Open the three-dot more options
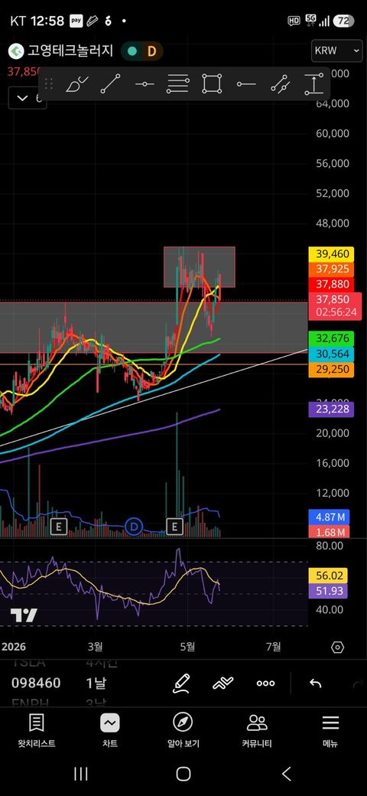 [265, 683]
